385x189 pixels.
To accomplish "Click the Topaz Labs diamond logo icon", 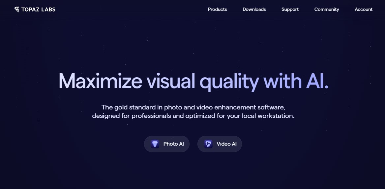I will coord(17,9).
